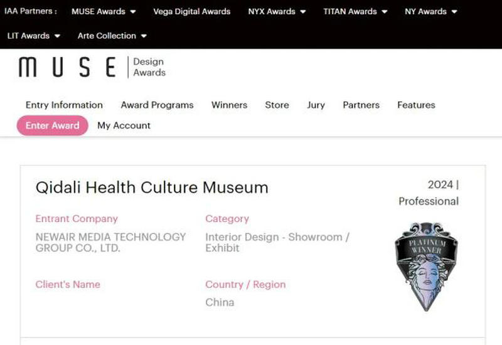This screenshot has height=345, width=502.
Task: Visit the Store page
Action: tap(277, 105)
